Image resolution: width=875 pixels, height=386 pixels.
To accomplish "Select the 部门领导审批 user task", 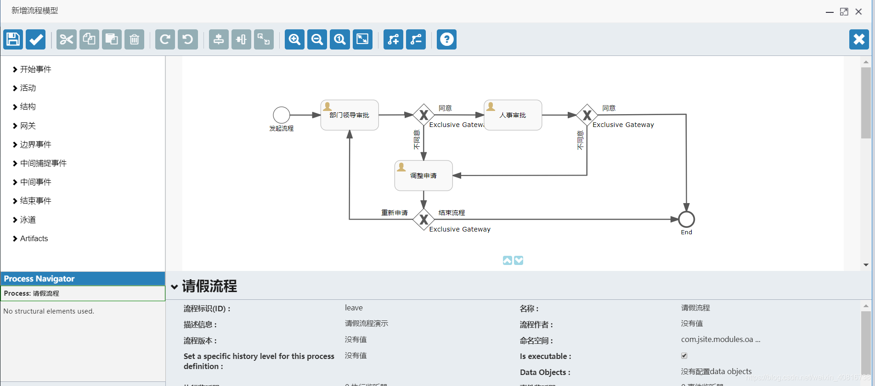I will coord(350,115).
